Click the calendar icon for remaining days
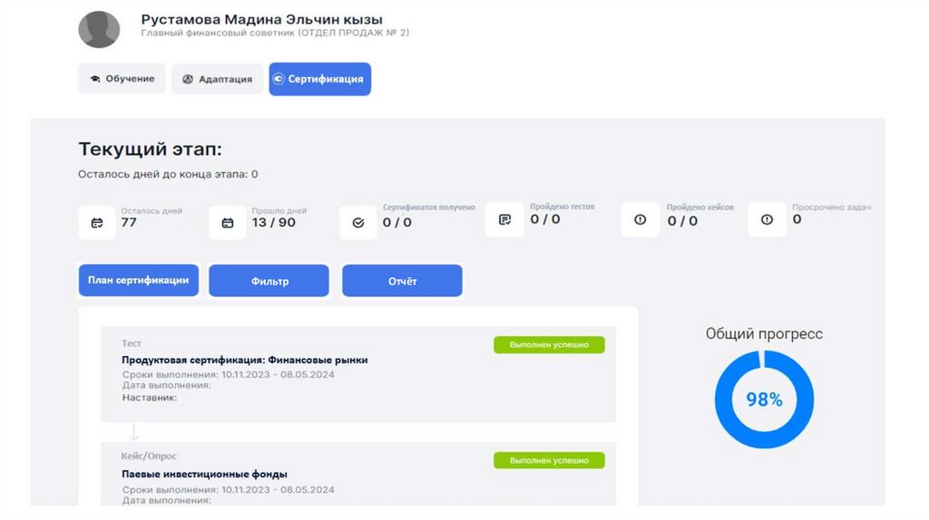 97,222
